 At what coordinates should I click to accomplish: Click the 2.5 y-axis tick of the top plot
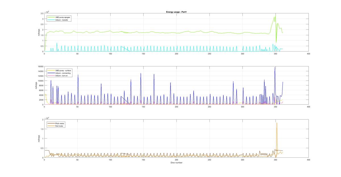(x=42, y=24)
